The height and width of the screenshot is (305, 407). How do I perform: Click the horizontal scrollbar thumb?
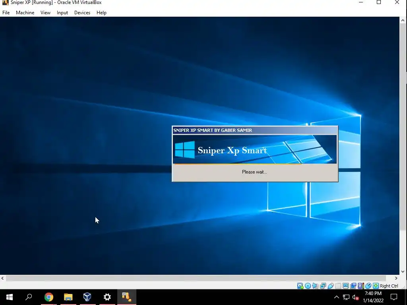196,278
